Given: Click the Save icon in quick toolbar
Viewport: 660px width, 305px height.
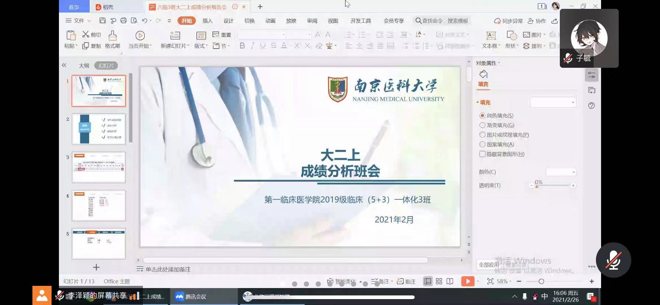Looking at the screenshot, I should point(102,21).
